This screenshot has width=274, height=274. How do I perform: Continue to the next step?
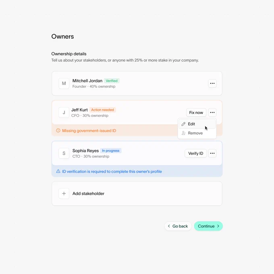pyautogui.click(x=208, y=226)
